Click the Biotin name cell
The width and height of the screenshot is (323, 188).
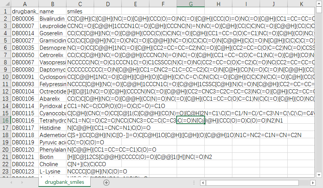(53, 157)
